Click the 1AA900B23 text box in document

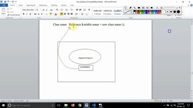(86, 68)
